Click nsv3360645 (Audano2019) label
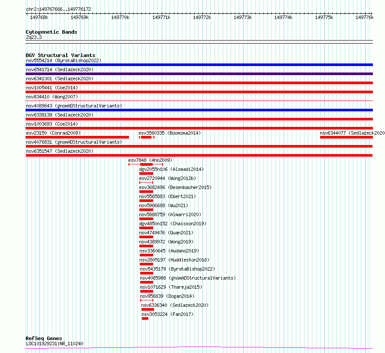The height and width of the screenshot is (353, 385). point(169,251)
